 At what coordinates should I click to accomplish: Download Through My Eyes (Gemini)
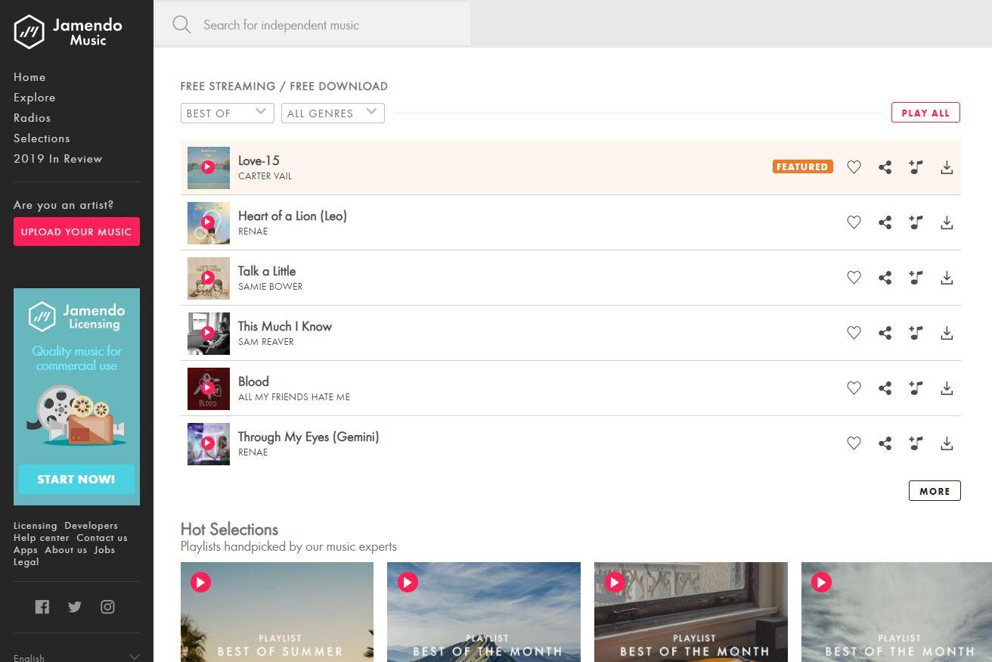coord(947,443)
